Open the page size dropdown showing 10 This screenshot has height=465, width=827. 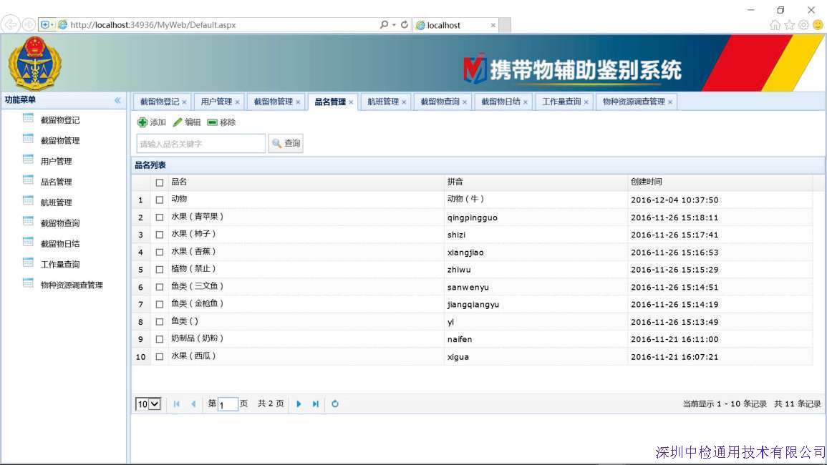coord(147,404)
